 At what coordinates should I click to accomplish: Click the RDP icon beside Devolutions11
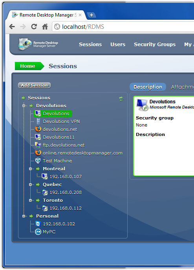click(x=38, y=137)
